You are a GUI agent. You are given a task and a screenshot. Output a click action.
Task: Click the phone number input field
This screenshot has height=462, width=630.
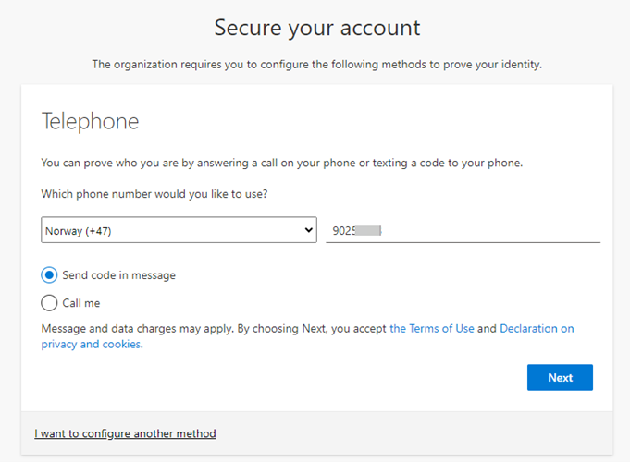tap(463, 230)
